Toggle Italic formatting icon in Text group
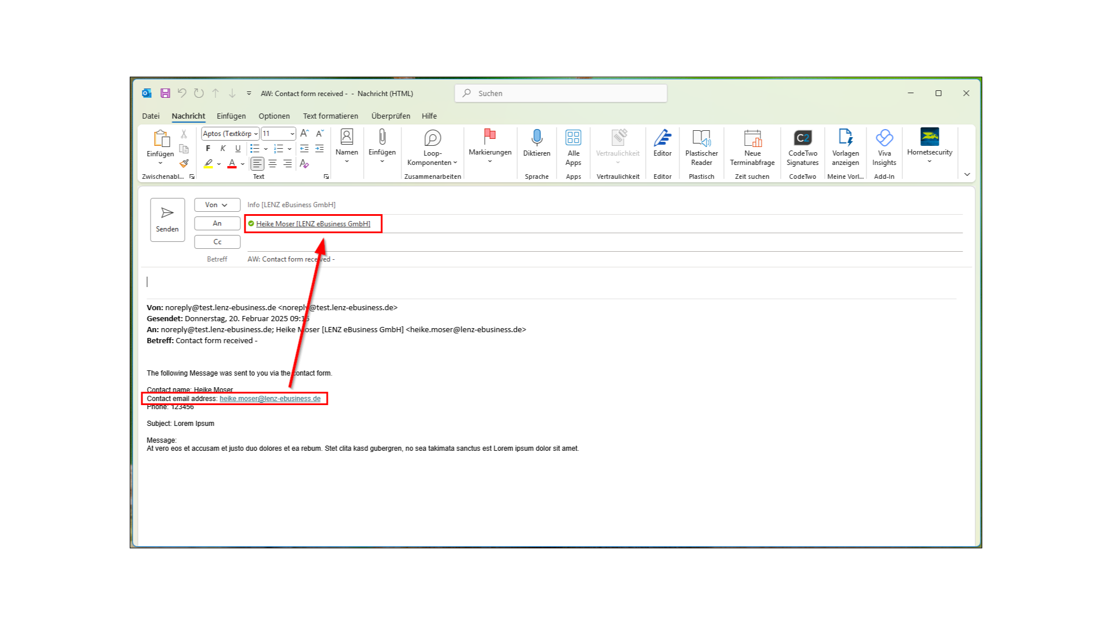 (223, 148)
